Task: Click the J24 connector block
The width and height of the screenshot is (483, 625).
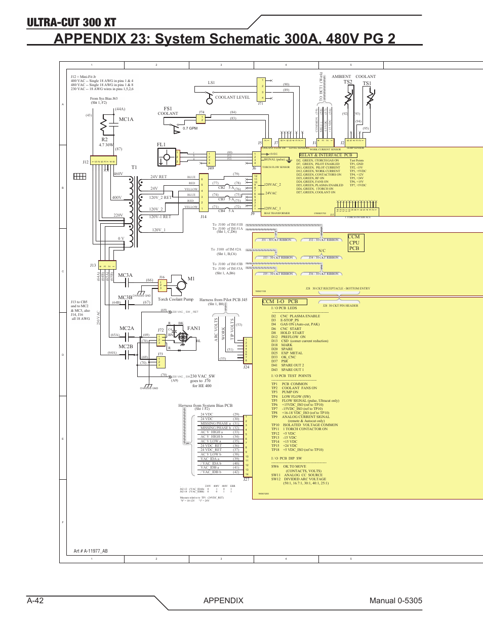Action: 248,351
